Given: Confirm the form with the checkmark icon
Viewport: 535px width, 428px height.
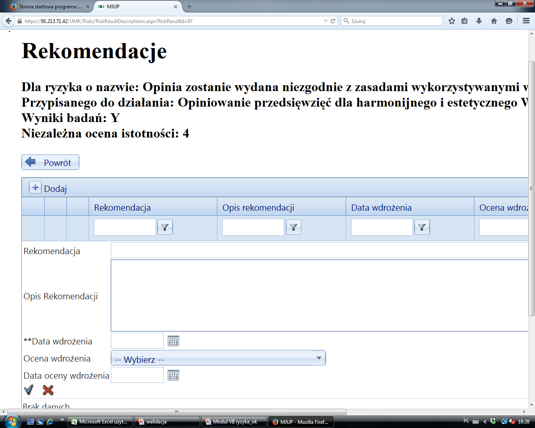Looking at the screenshot, I should [28, 390].
